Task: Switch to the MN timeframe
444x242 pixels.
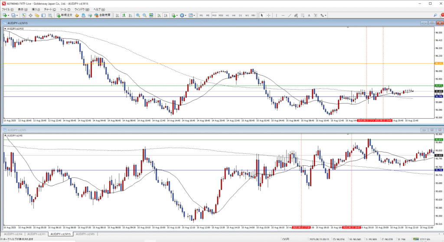Action: (x=253, y=15)
